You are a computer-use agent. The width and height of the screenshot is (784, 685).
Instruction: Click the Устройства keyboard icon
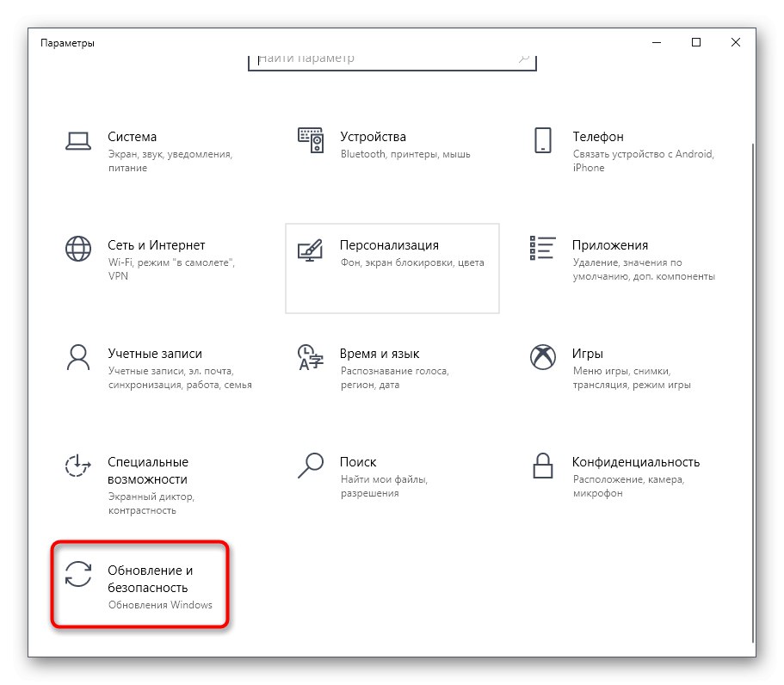(x=310, y=138)
